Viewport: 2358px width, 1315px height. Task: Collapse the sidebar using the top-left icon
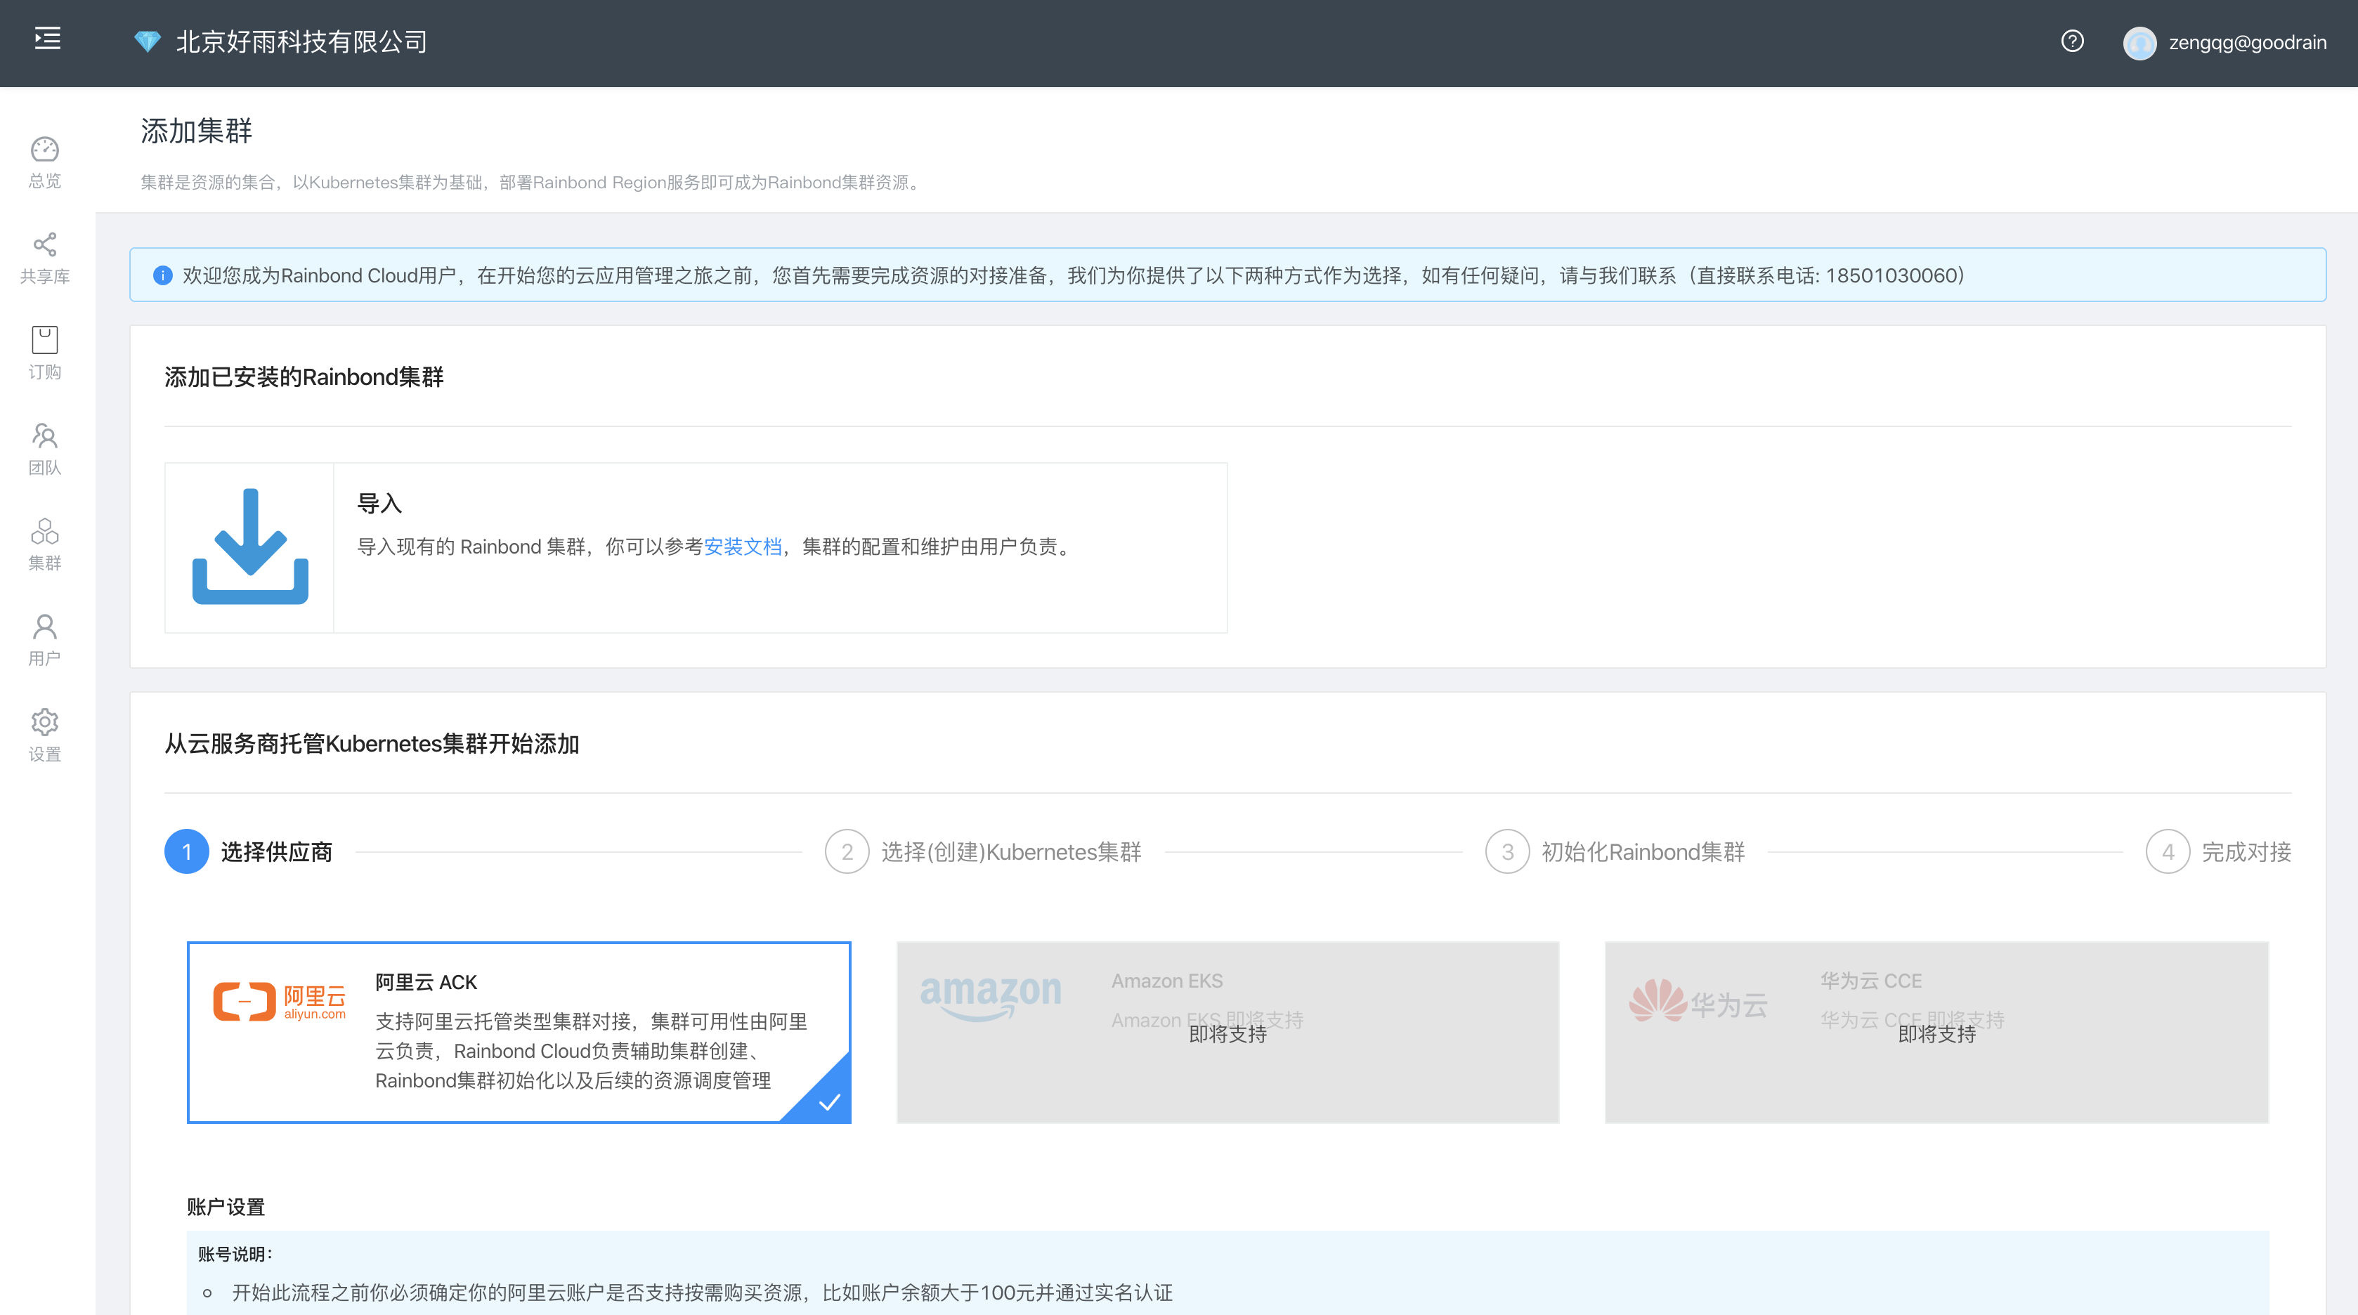click(48, 39)
